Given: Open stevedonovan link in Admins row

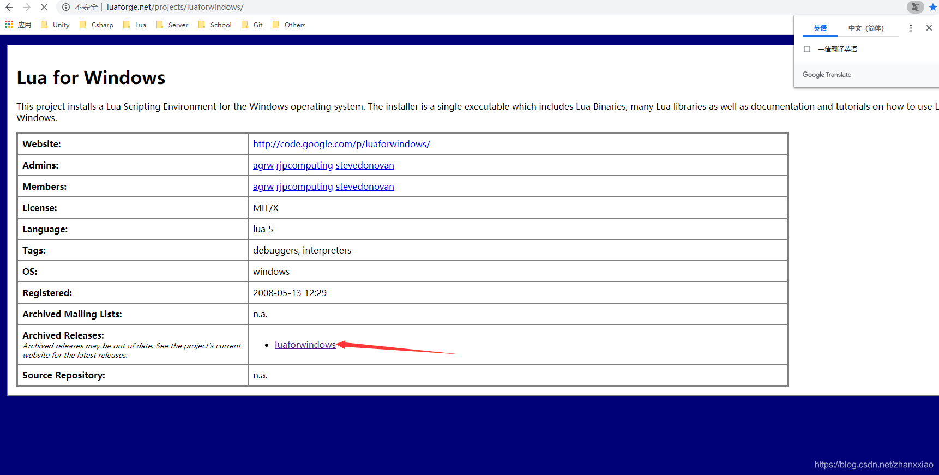Looking at the screenshot, I should tap(365, 165).
